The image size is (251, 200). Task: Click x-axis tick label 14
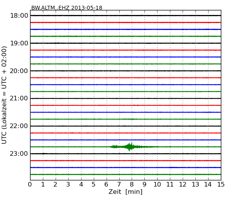(208, 184)
